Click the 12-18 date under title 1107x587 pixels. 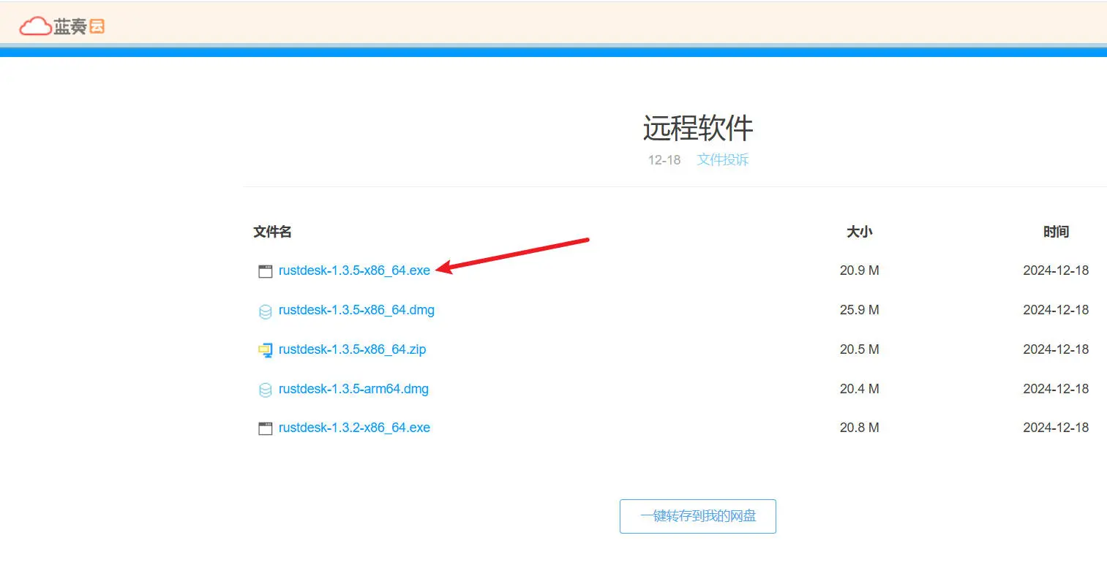[x=664, y=159]
